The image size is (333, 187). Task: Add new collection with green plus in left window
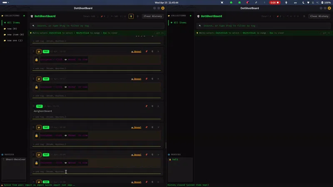click(x=24, y=16)
